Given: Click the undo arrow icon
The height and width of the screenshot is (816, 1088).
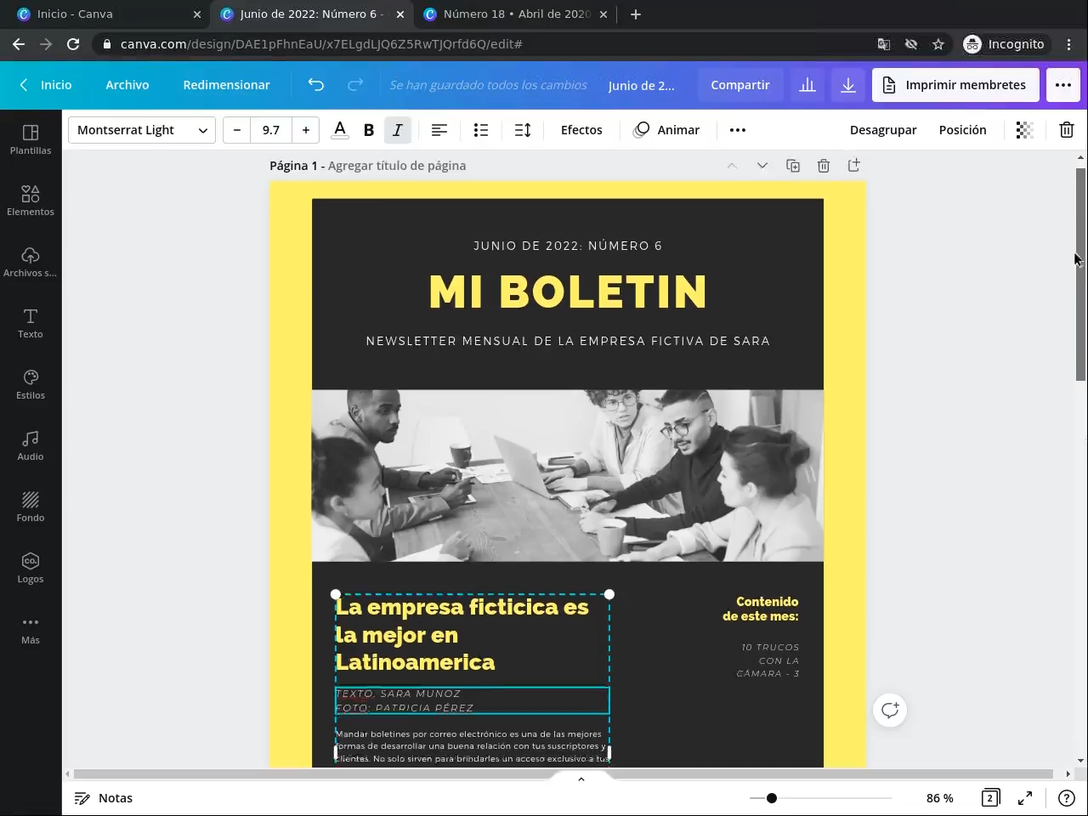Looking at the screenshot, I should click(x=316, y=85).
